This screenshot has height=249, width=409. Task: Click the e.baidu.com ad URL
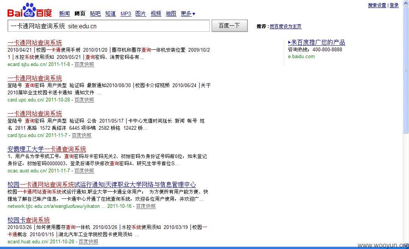[x=301, y=57]
